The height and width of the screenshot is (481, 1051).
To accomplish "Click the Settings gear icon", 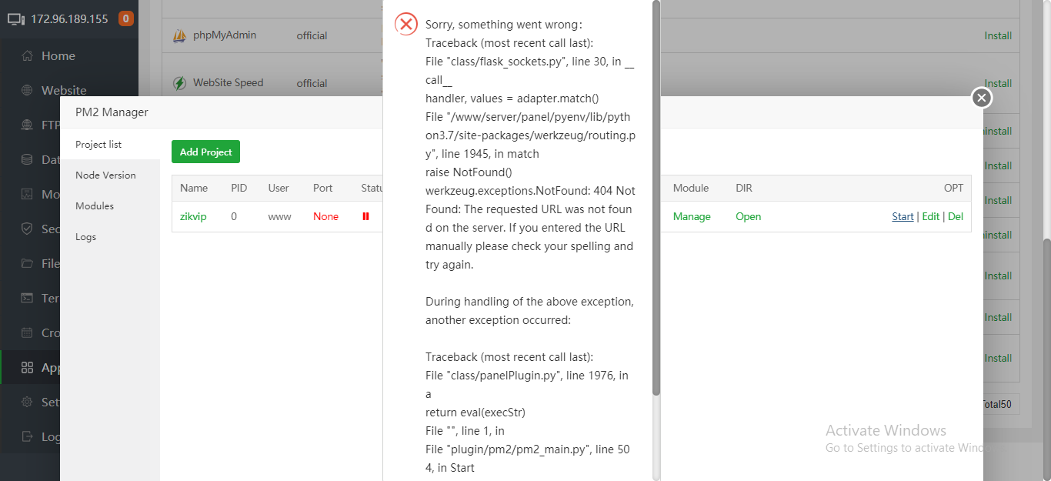I will click(x=28, y=402).
